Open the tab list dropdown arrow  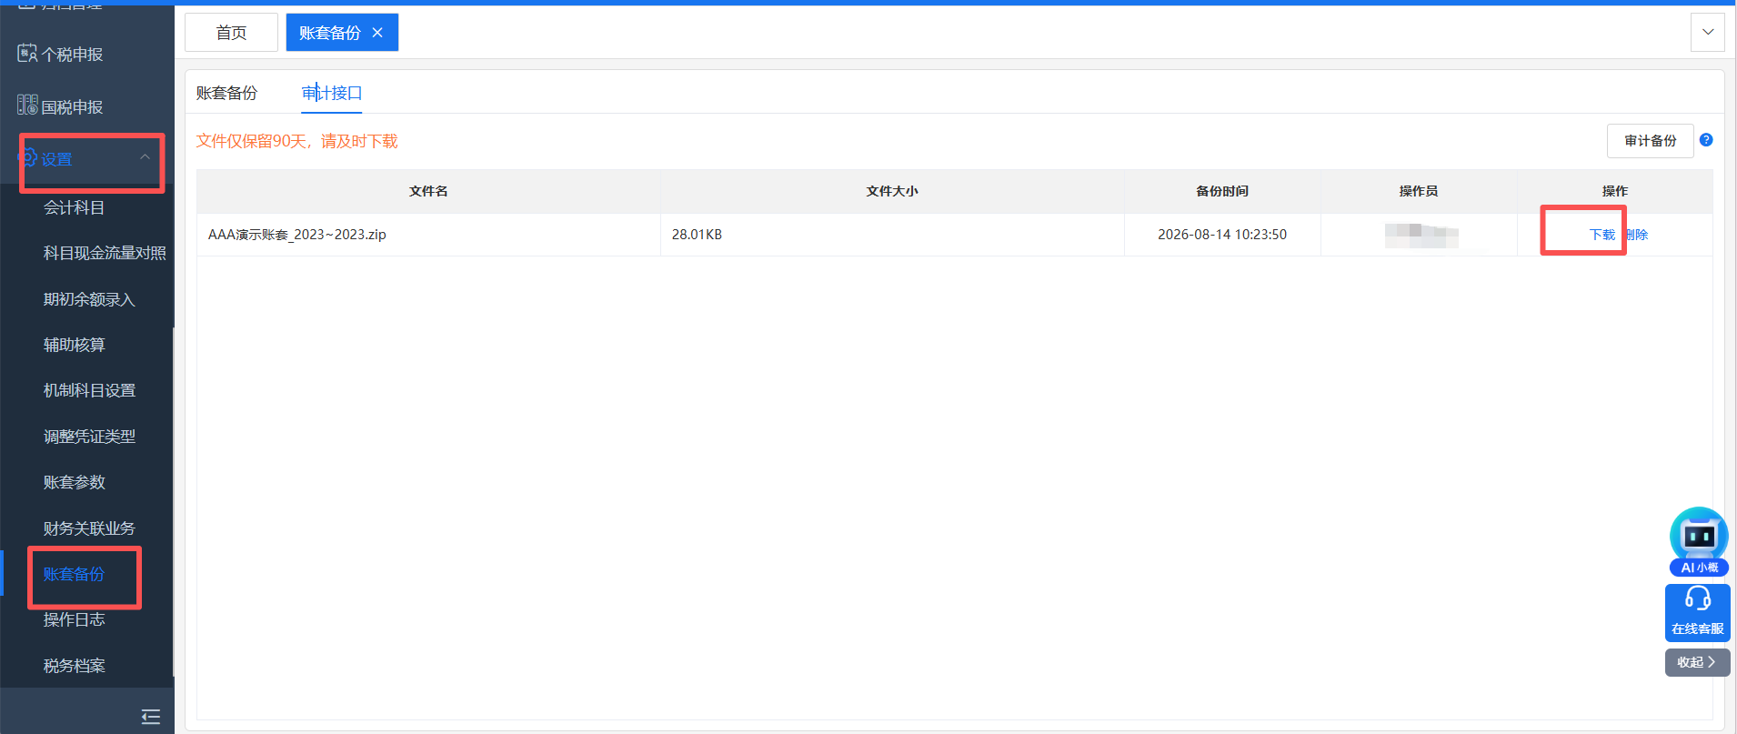pyautogui.click(x=1708, y=33)
